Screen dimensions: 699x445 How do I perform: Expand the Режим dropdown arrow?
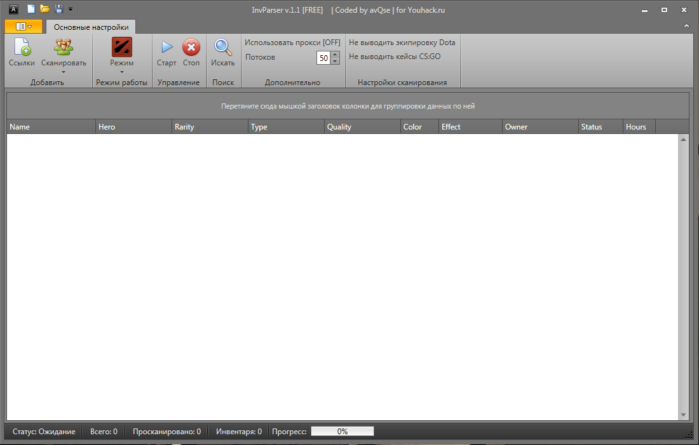122,72
